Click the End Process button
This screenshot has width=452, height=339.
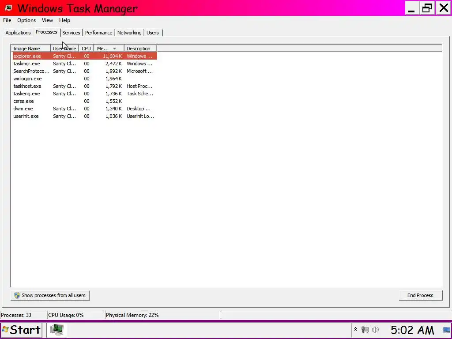(x=420, y=295)
